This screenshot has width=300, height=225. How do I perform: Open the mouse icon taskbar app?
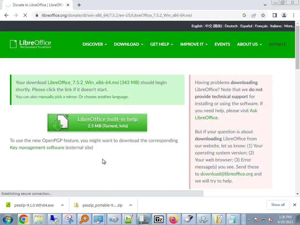pyautogui.click(x=189, y=219)
